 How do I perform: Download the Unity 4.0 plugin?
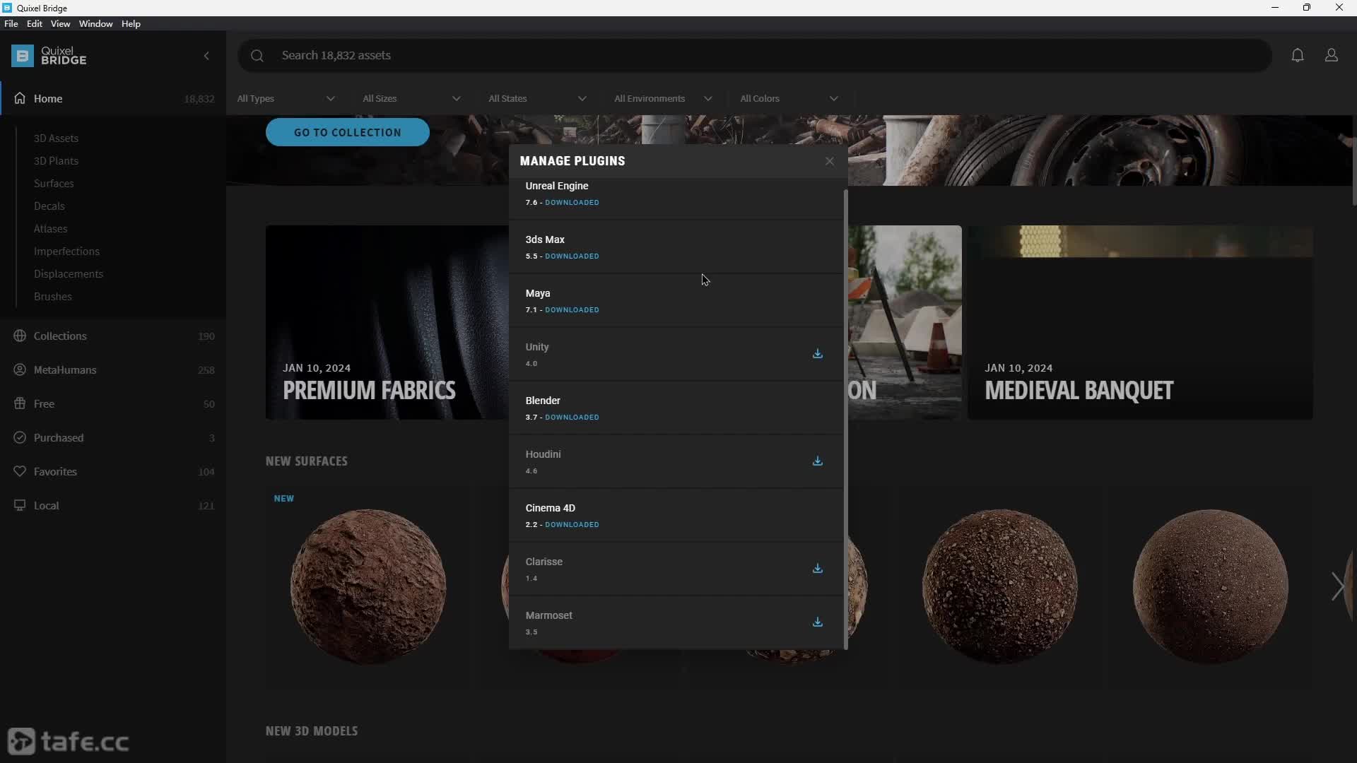pos(817,353)
